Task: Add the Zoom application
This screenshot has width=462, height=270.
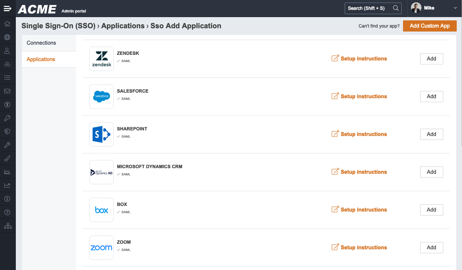Action: pyautogui.click(x=431, y=248)
